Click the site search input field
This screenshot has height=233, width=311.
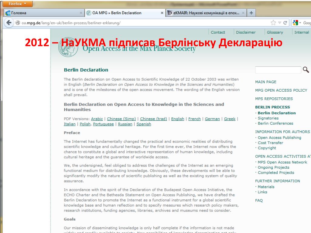click(278, 70)
